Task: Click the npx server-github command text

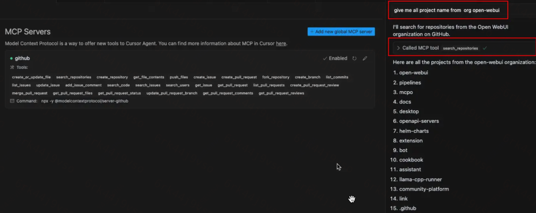Action: [85, 101]
